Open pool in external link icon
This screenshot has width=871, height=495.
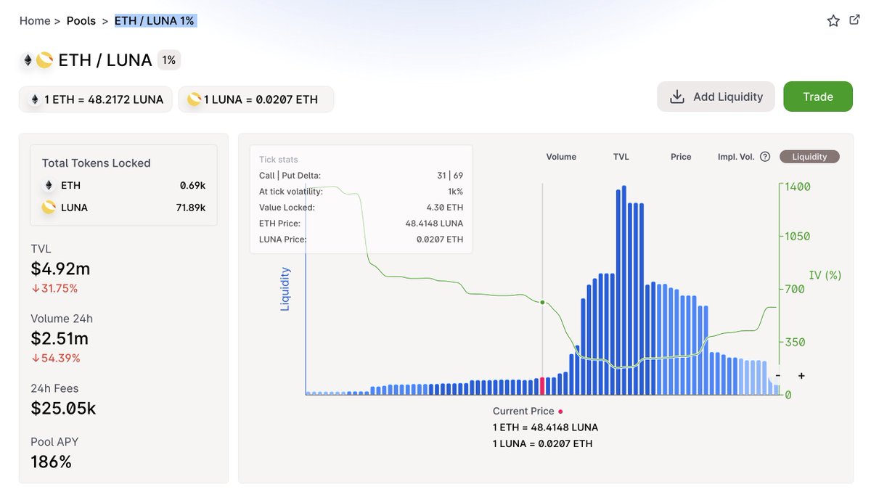[x=854, y=20]
